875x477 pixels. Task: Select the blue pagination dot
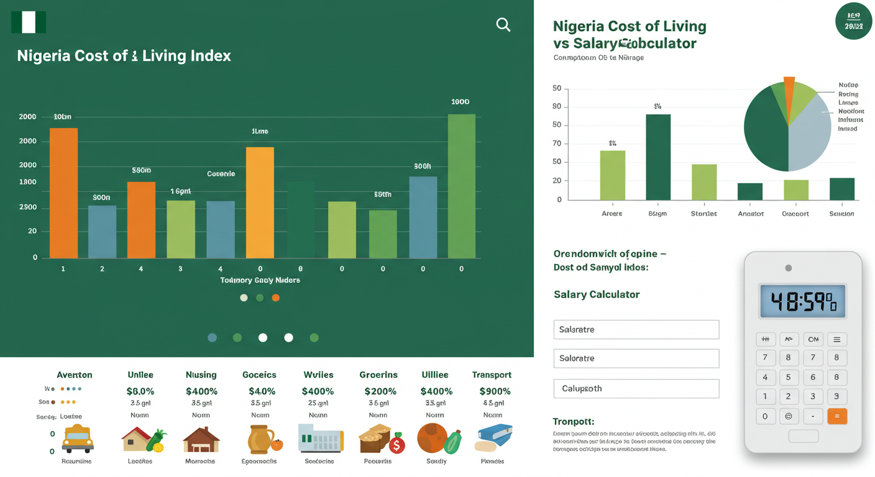[x=213, y=338]
